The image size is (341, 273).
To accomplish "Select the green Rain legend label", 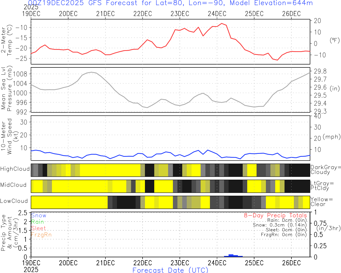I will [x=37, y=222].
